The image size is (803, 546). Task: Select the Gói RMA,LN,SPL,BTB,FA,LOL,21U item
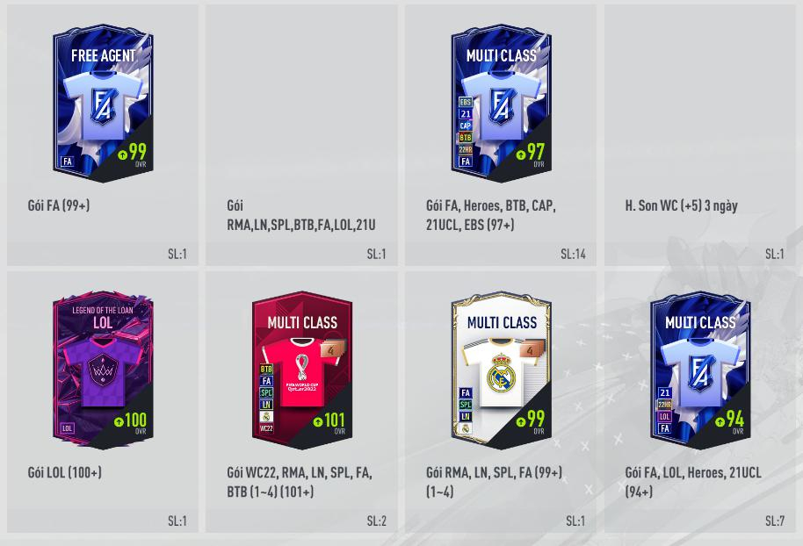point(301,135)
